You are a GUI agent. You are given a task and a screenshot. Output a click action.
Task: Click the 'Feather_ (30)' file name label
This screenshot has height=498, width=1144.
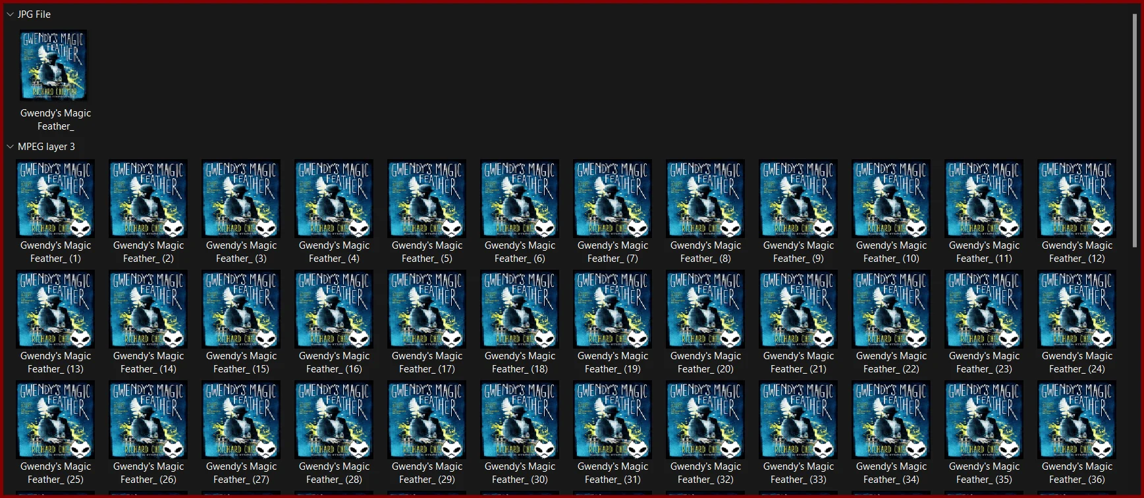(520, 480)
